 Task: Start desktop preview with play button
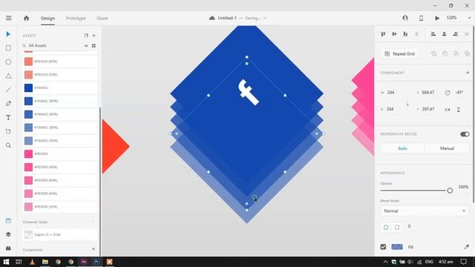(x=437, y=18)
